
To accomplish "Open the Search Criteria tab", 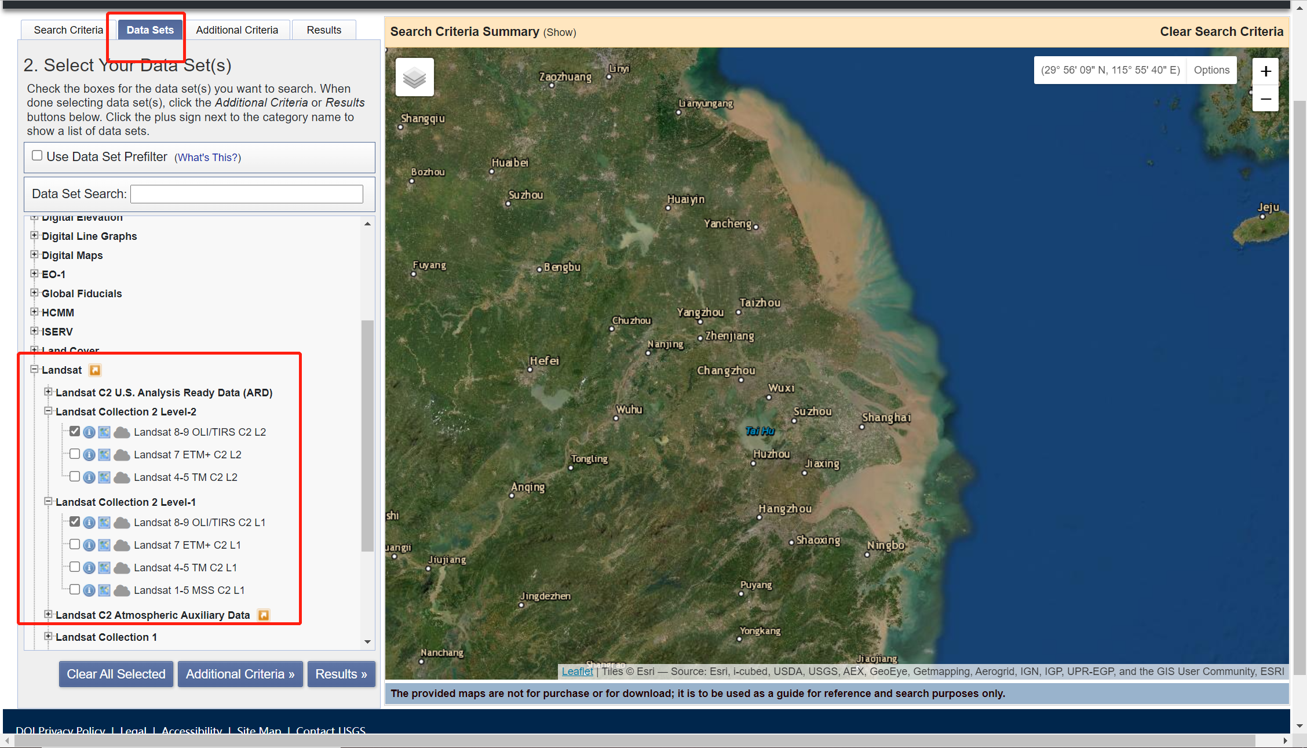I will point(68,30).
